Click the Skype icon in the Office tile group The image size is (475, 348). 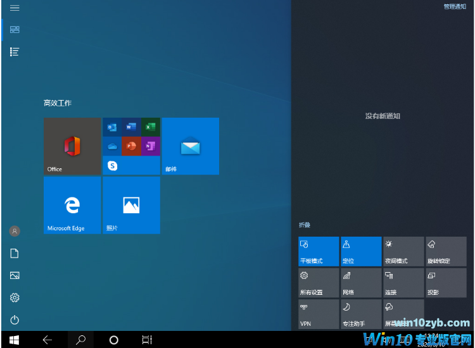[113, 166]
